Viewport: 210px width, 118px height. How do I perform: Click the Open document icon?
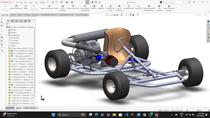coord(61,2)
